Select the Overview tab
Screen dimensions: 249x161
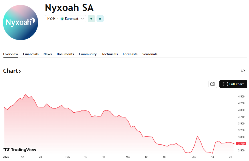tap(11, 54)
